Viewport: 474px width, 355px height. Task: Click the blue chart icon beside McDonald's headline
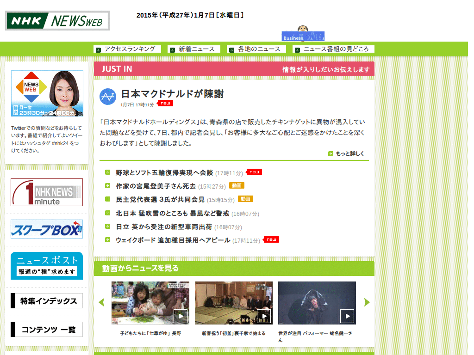click(x=108, y=97)
